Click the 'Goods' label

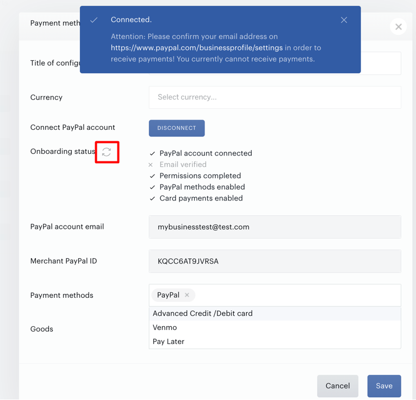[42, 329]
